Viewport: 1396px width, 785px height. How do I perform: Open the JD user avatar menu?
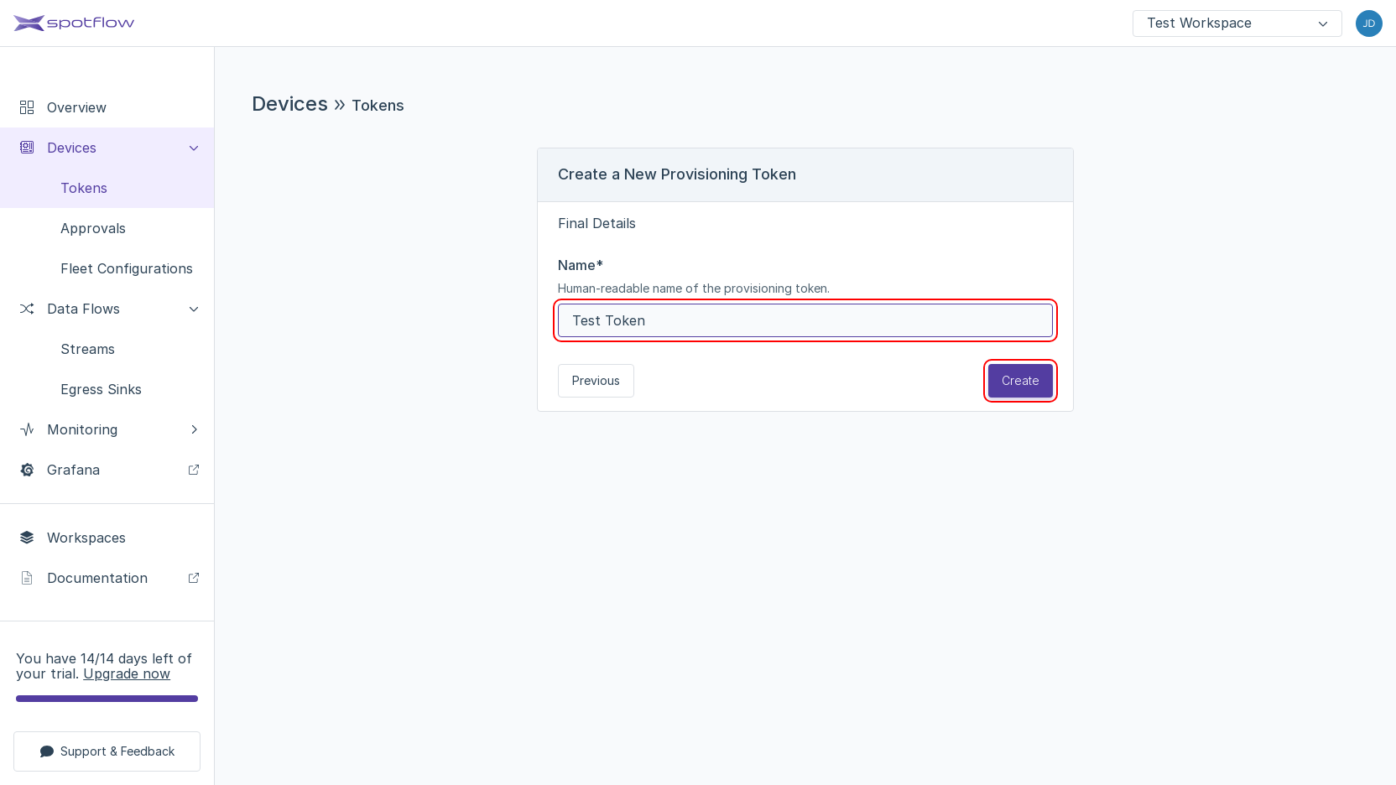(1368, 23)
